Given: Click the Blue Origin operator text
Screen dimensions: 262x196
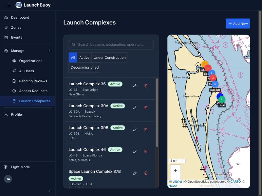Looking at the screenshot, I should 90,90.
